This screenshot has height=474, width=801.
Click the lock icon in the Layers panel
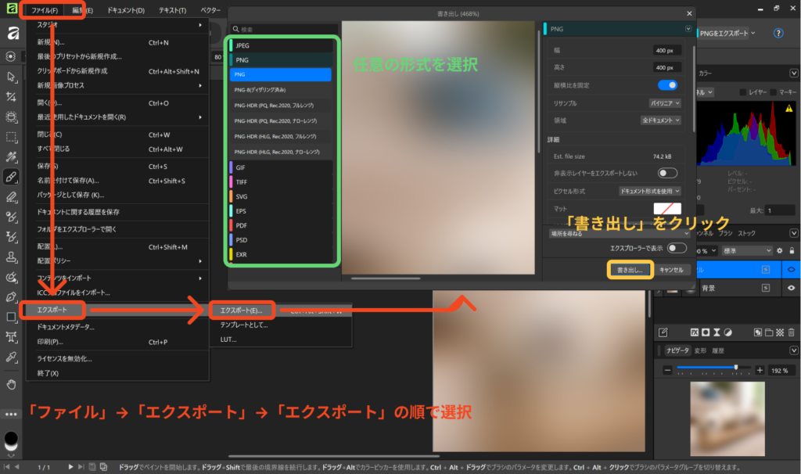click(x=792, y=250)
